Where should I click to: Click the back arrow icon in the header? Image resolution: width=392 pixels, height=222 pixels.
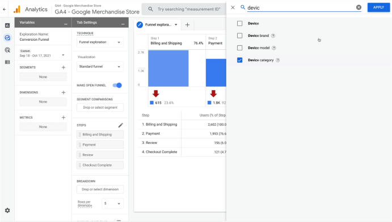pos(4,9)
